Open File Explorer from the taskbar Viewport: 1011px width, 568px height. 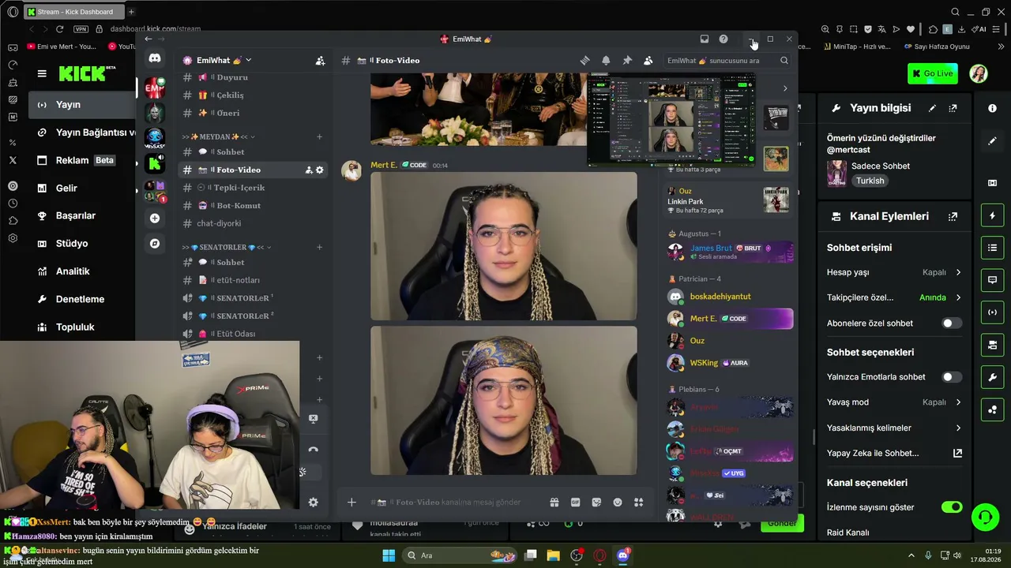tap(553, 555)
